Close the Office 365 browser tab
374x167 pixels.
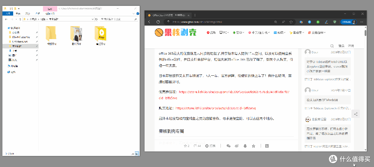189,15
